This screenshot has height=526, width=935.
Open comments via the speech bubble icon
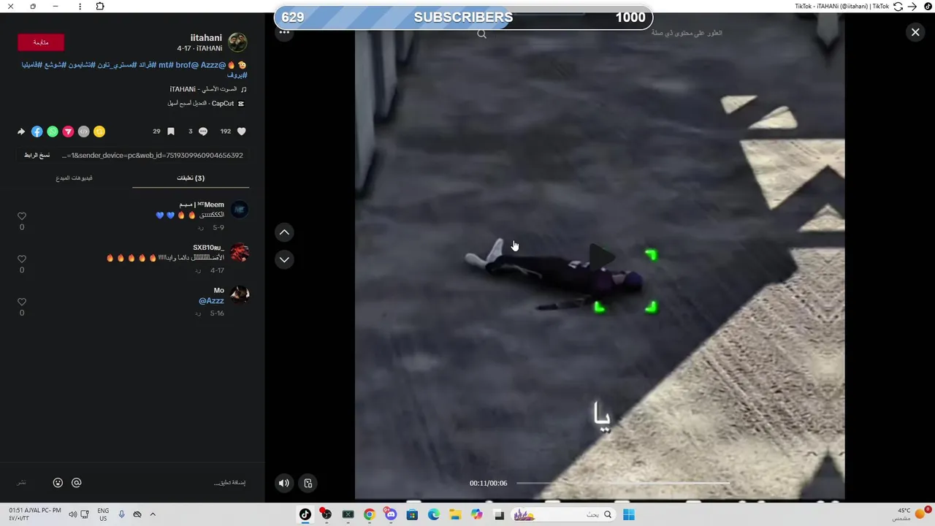pyautogui.click(x=203, y=131)
